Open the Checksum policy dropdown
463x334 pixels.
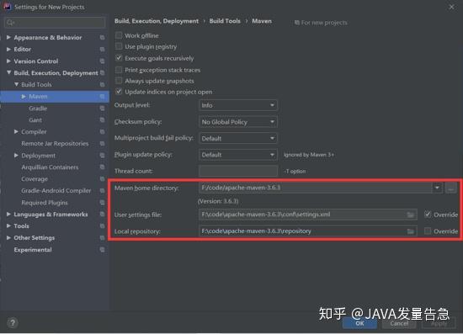pyautogui.click(x=238, y=121)
